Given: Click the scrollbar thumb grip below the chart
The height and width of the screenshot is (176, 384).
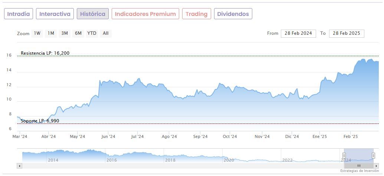Looking at the screenshot, I should pos(359,166).
